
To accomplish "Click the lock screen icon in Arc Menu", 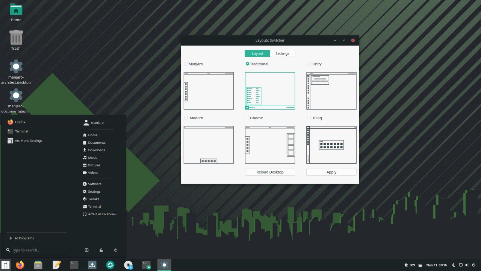I will coord(101,250).
